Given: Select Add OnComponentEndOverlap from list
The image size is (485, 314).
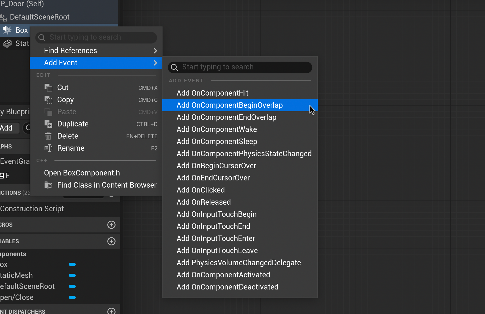Looking at the screenshot, I should coord(226,117).
